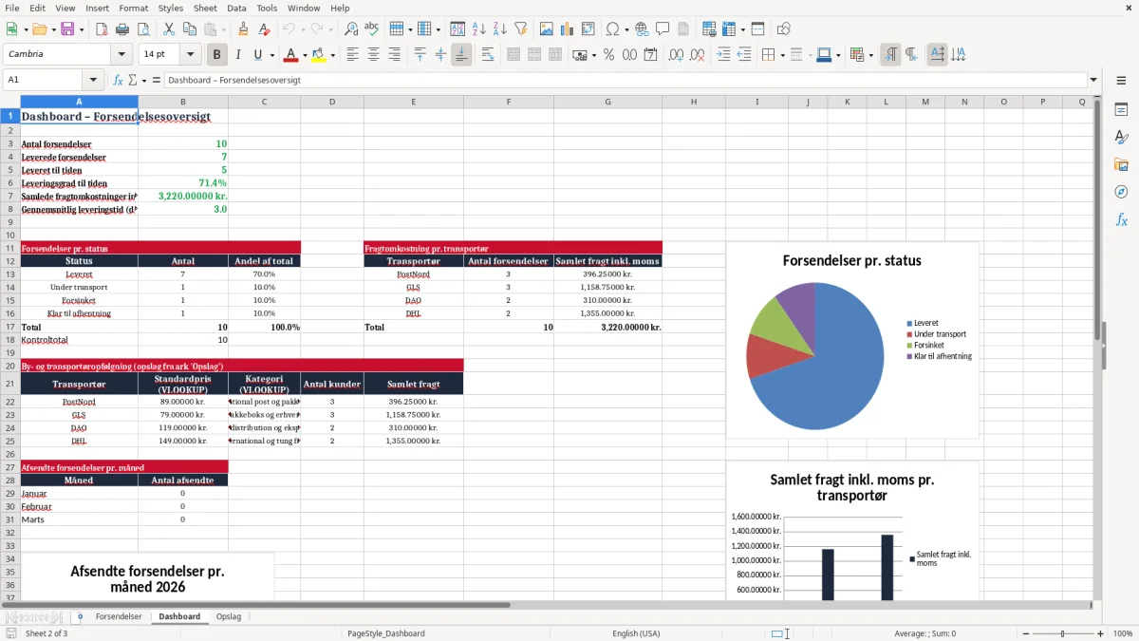Toggle right-to-left text direction
The width and height of the screenshot is (1139, 641).
[911, 55]
